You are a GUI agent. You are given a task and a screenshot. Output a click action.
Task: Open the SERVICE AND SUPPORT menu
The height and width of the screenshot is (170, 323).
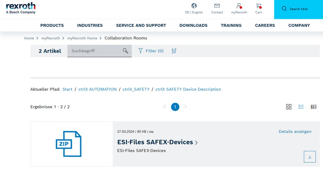point(141,25)
